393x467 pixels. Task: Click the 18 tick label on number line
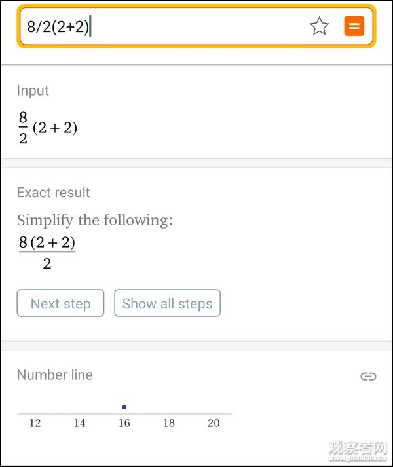[x=169, y=423]
